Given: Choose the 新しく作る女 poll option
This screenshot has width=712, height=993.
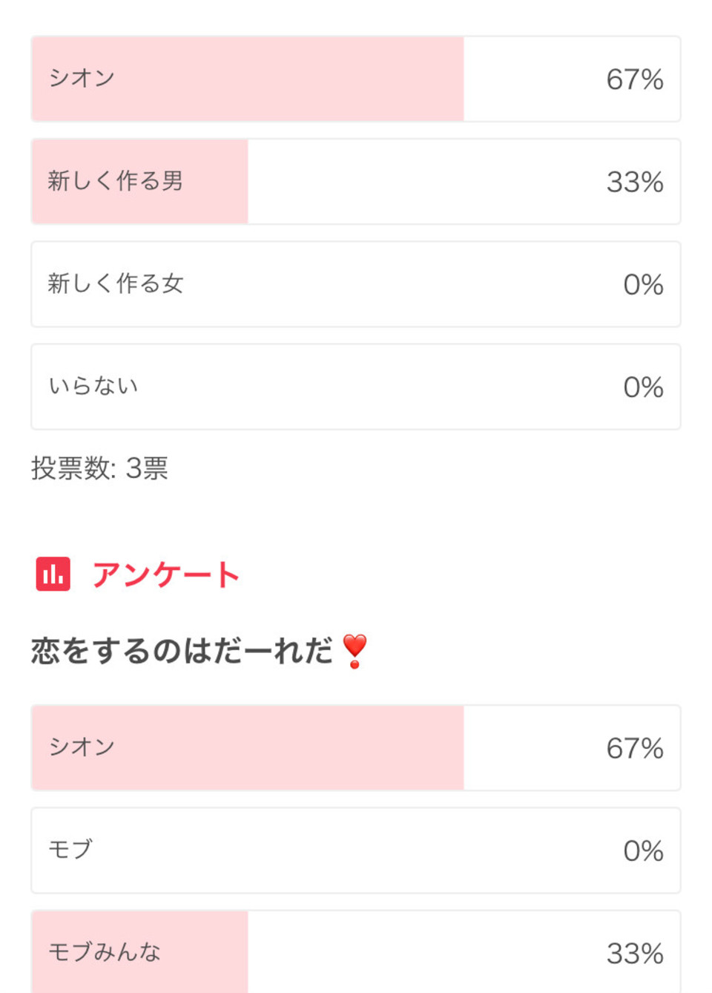Looking at the screenshot, I should (x=356, y=284).
